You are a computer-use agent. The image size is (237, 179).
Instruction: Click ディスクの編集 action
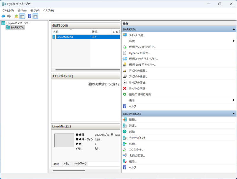click(138, 70)
